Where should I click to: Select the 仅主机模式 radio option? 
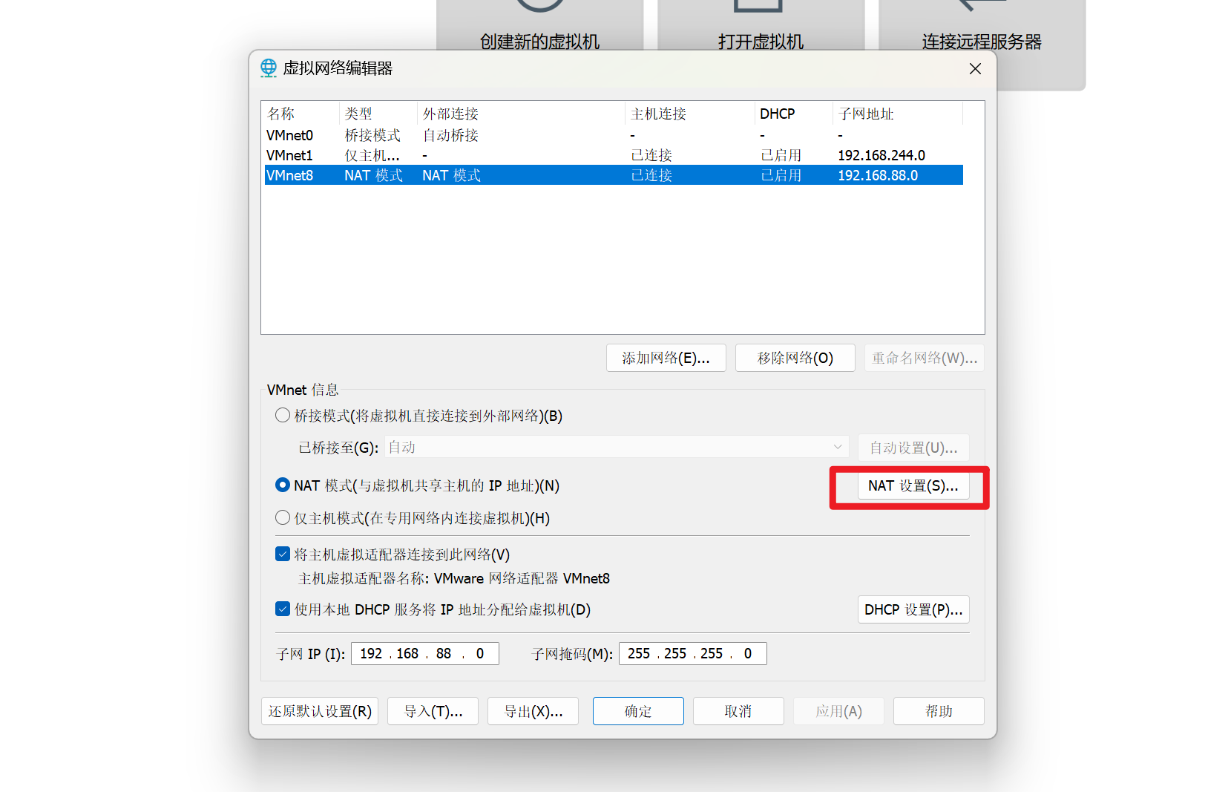(283, 517)
